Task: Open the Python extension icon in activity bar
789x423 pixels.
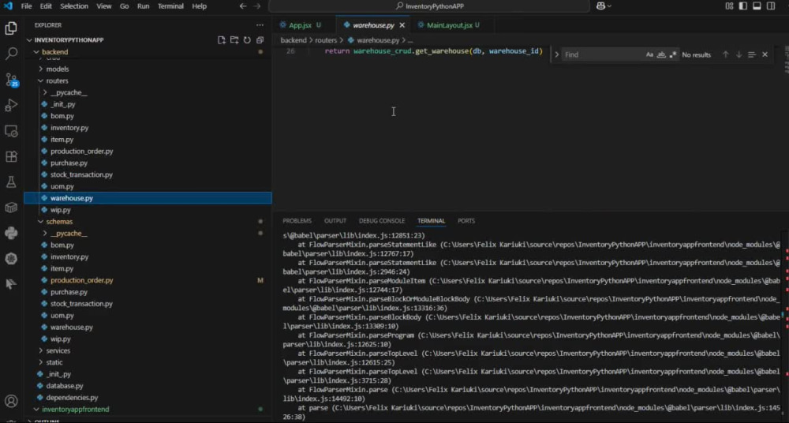Action: pos(11,233)
